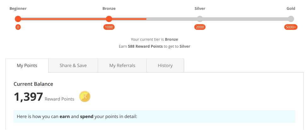Open the My Referrals tab

click(x=122, y=66)
